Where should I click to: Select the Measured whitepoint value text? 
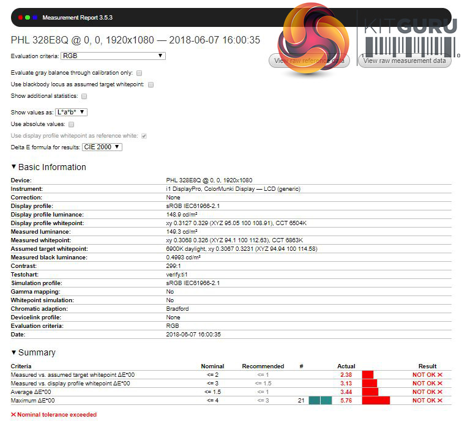pyautogui.click(x=234, y=240)
